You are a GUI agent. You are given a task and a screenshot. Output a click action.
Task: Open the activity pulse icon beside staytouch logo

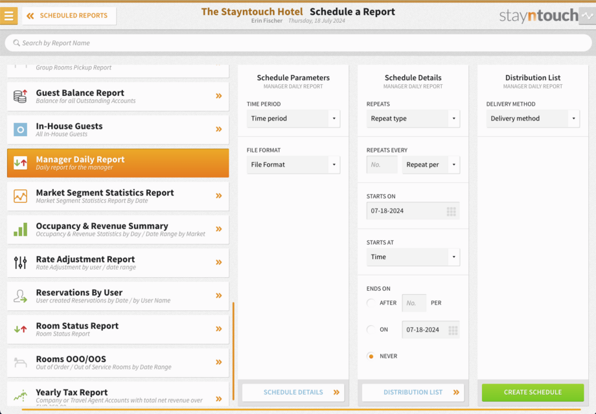[x=588, y=16]
